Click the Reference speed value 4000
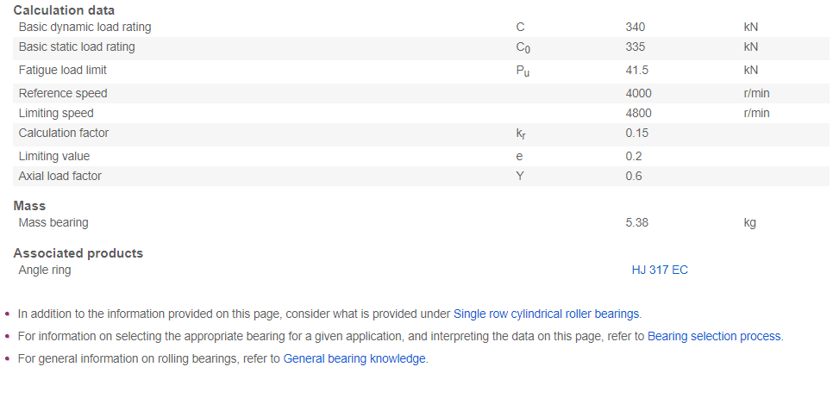 [639, 93]
